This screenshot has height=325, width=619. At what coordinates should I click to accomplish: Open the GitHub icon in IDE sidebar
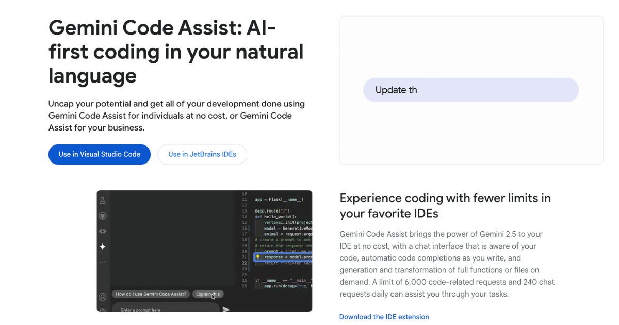tap(103, 216)
